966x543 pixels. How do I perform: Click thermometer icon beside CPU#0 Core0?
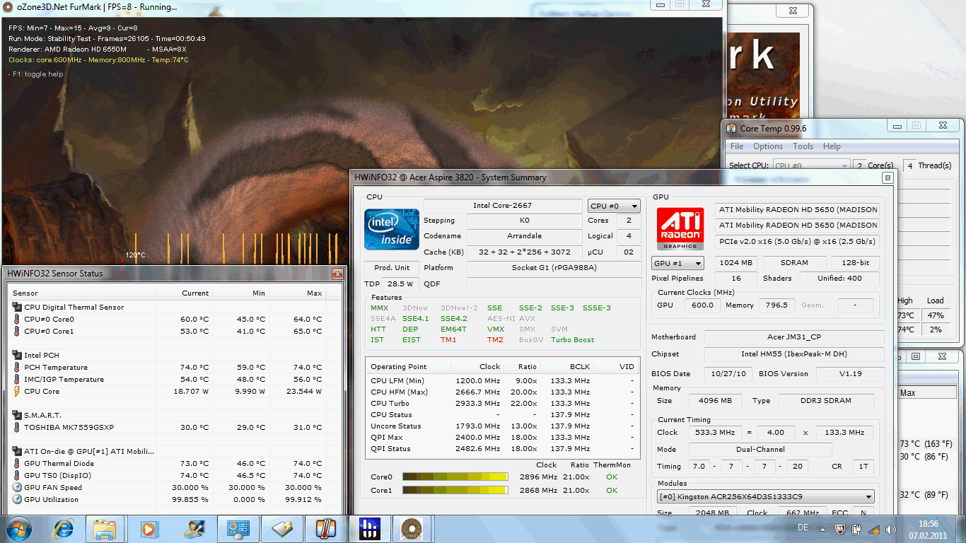click(17, 320)
